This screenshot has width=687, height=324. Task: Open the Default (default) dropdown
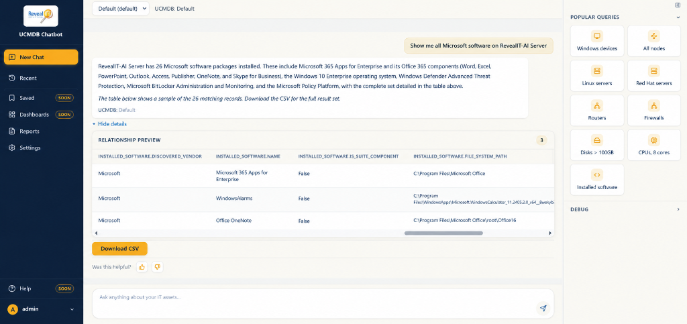coord(121,8)
